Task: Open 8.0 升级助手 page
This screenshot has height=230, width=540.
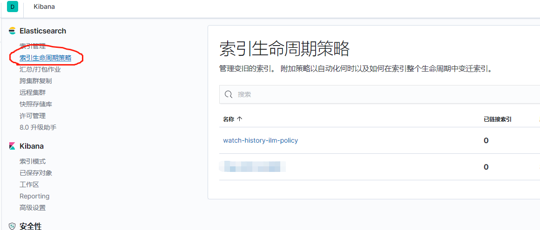Action: (38, 128)
